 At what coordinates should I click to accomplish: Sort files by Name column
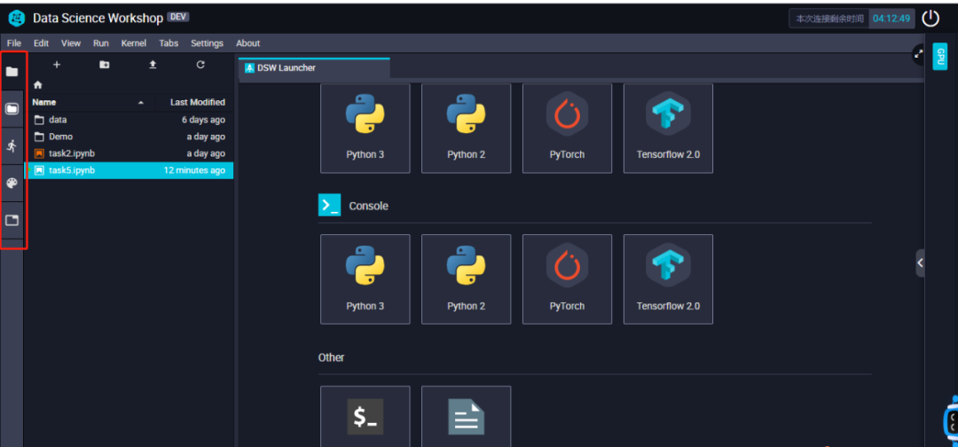click(89, 103)
